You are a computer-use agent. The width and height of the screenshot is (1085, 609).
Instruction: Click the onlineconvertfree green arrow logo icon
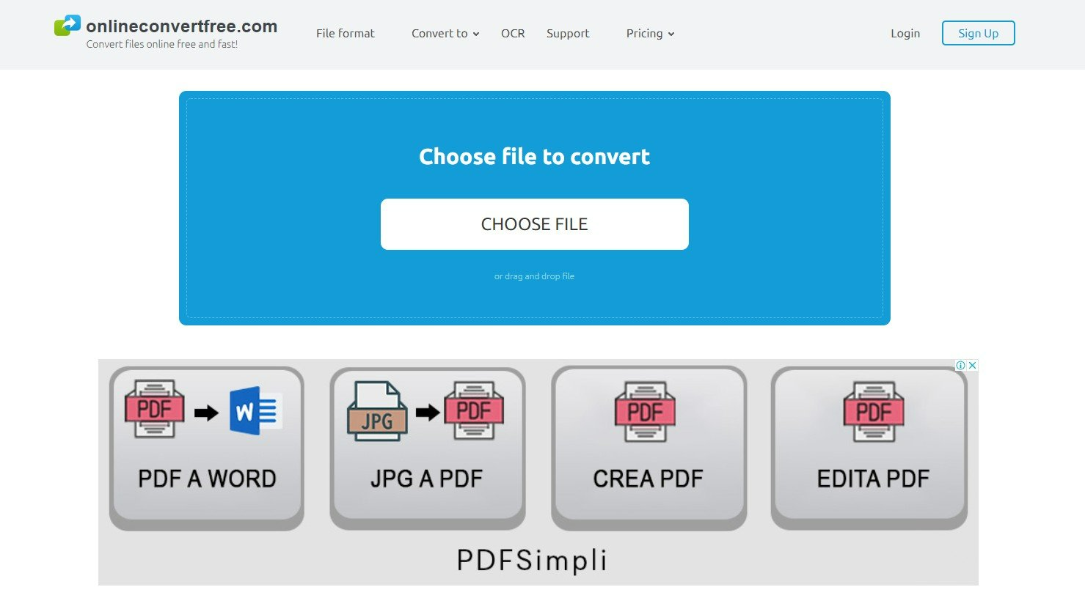tap(67, 26)
